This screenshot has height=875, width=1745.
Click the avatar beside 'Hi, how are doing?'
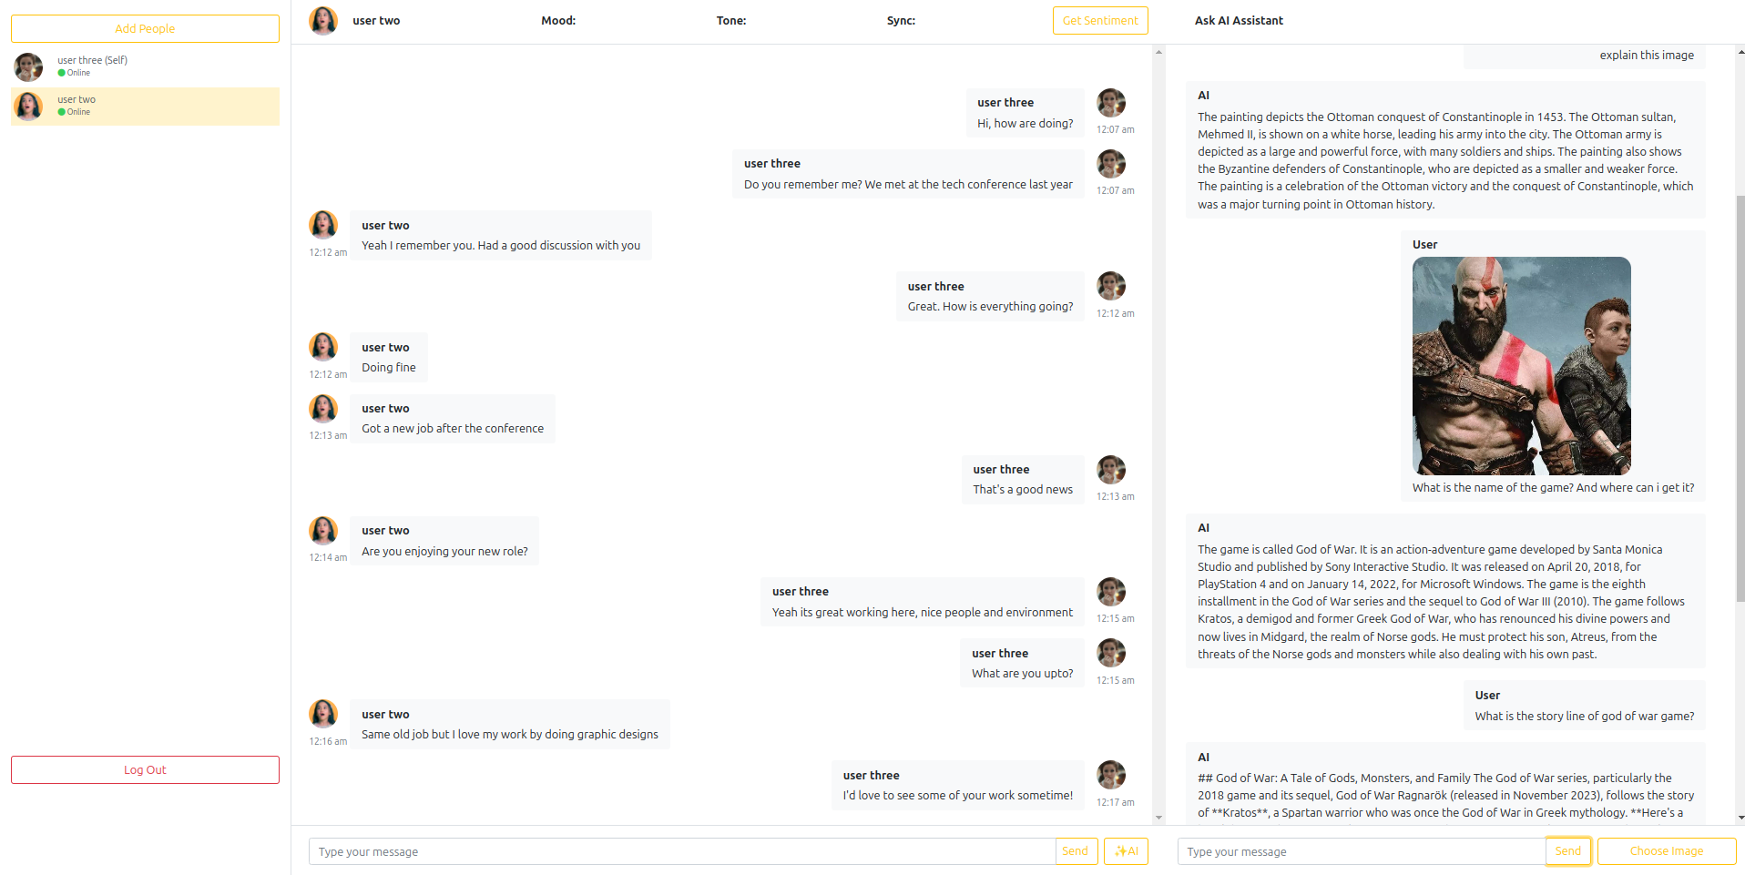[x=1111, y=102]
